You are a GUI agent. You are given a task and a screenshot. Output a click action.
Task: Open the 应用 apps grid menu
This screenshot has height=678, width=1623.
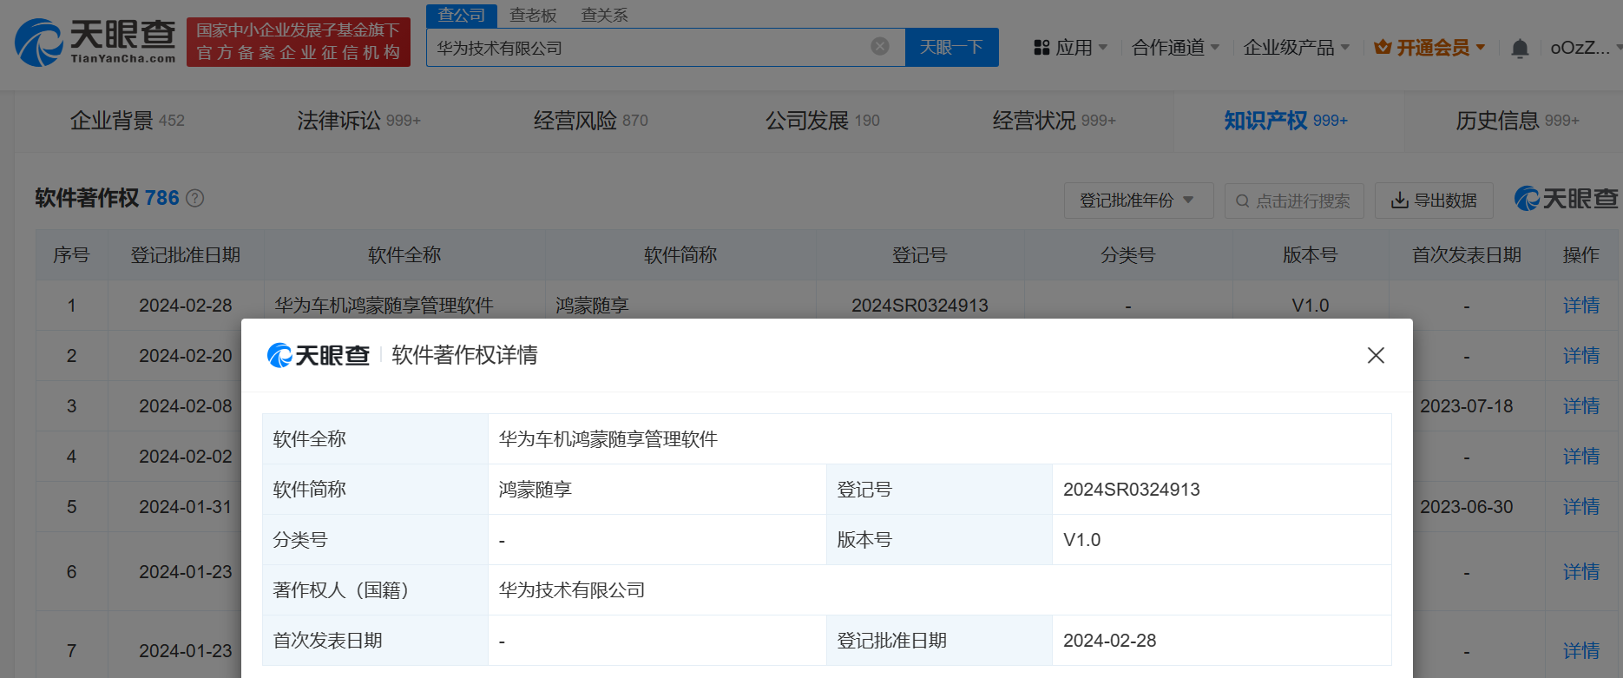coord(1070,48)
